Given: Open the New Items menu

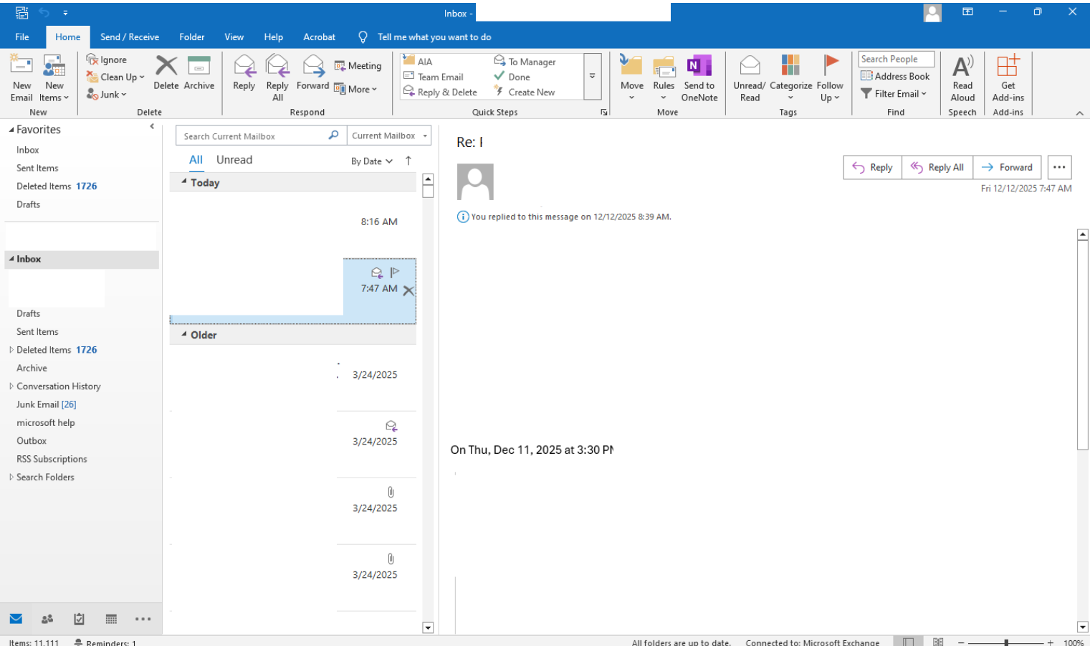Looking at the screenshot, I should click(54, 78).
